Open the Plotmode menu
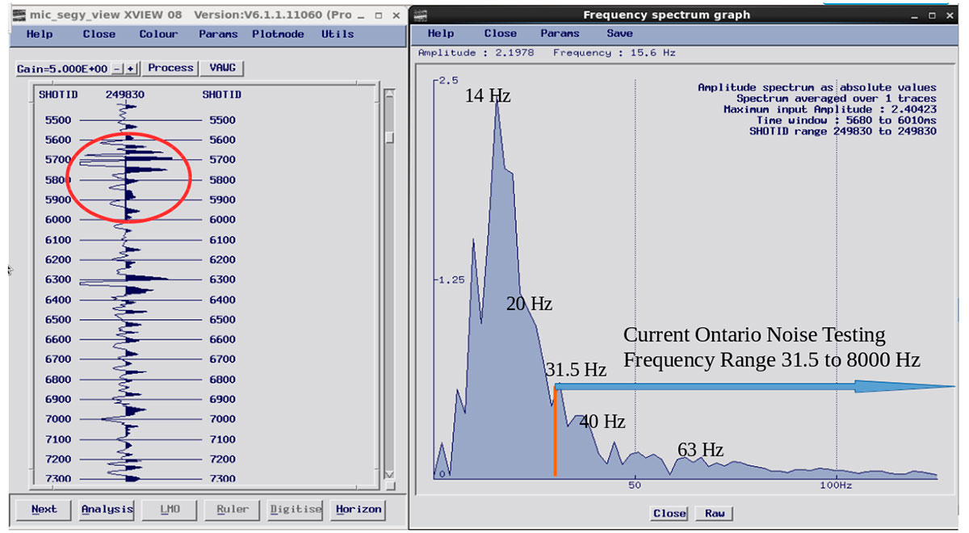Screen dimensions: 969x533 278,34
